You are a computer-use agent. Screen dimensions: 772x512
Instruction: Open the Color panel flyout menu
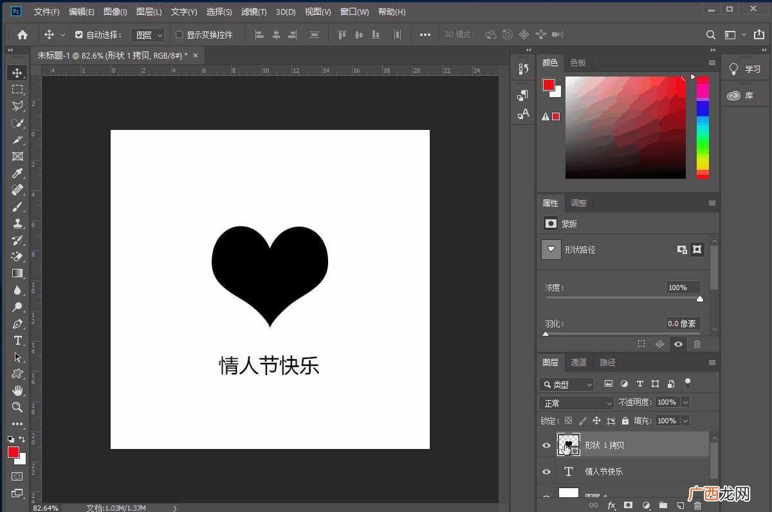712,62
